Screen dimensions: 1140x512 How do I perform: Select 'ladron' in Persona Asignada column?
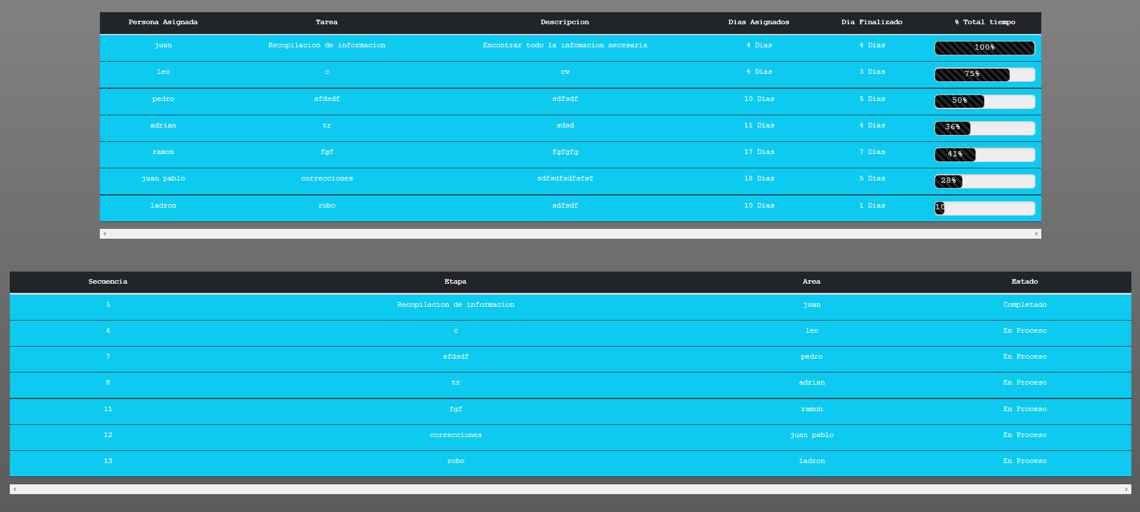[163, 205]
